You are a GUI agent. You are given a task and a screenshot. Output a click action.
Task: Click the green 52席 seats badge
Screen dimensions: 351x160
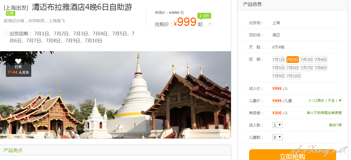(x=10, y=13)
